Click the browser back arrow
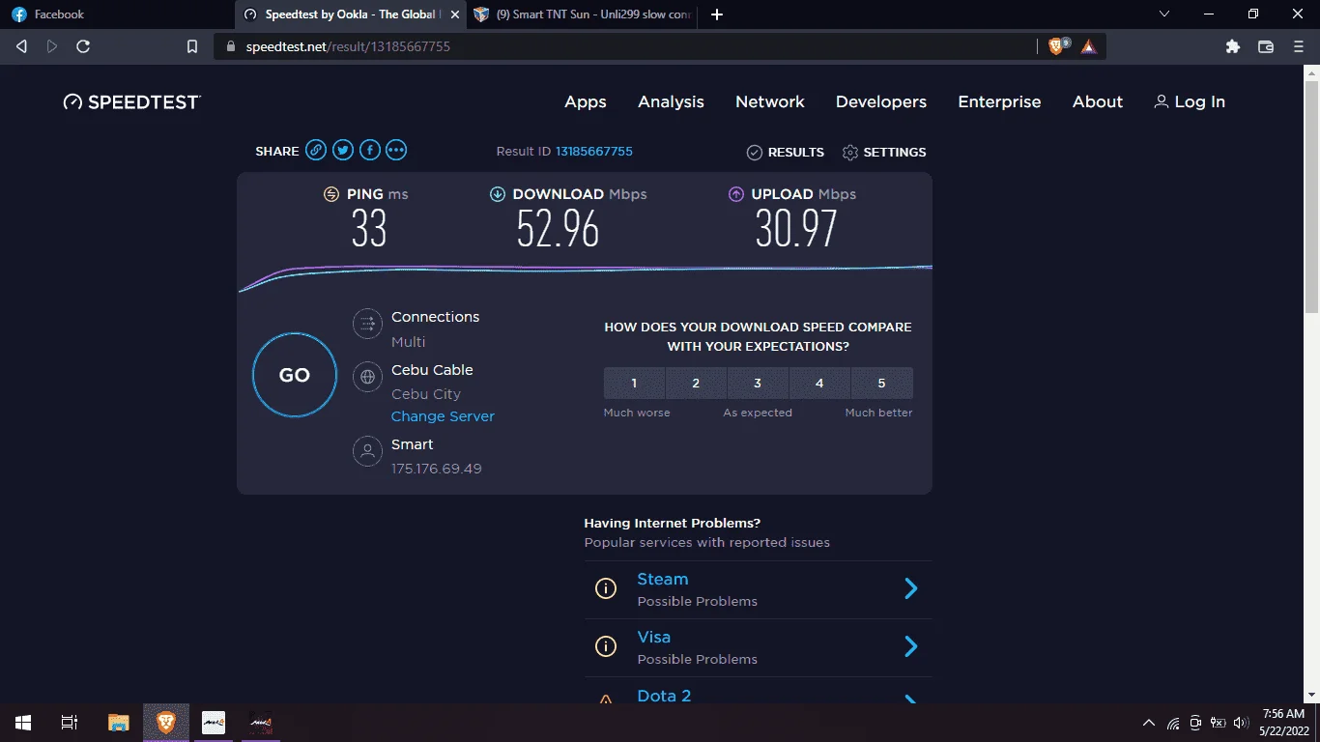The width and height of the screenshot is (1320, 742). 21,46
